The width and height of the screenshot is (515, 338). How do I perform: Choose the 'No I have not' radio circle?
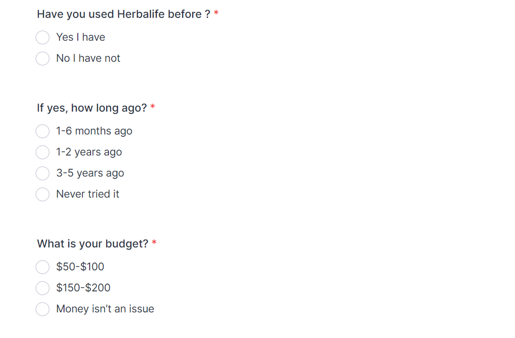(x=43, y=59)
